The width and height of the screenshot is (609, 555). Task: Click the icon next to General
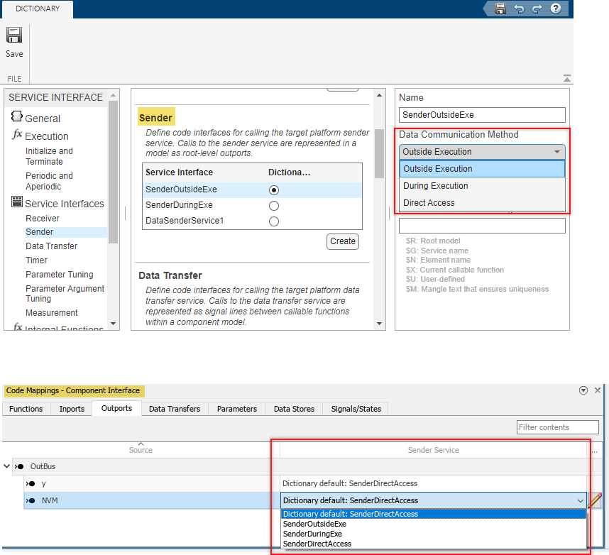click(x=16, y=117)
